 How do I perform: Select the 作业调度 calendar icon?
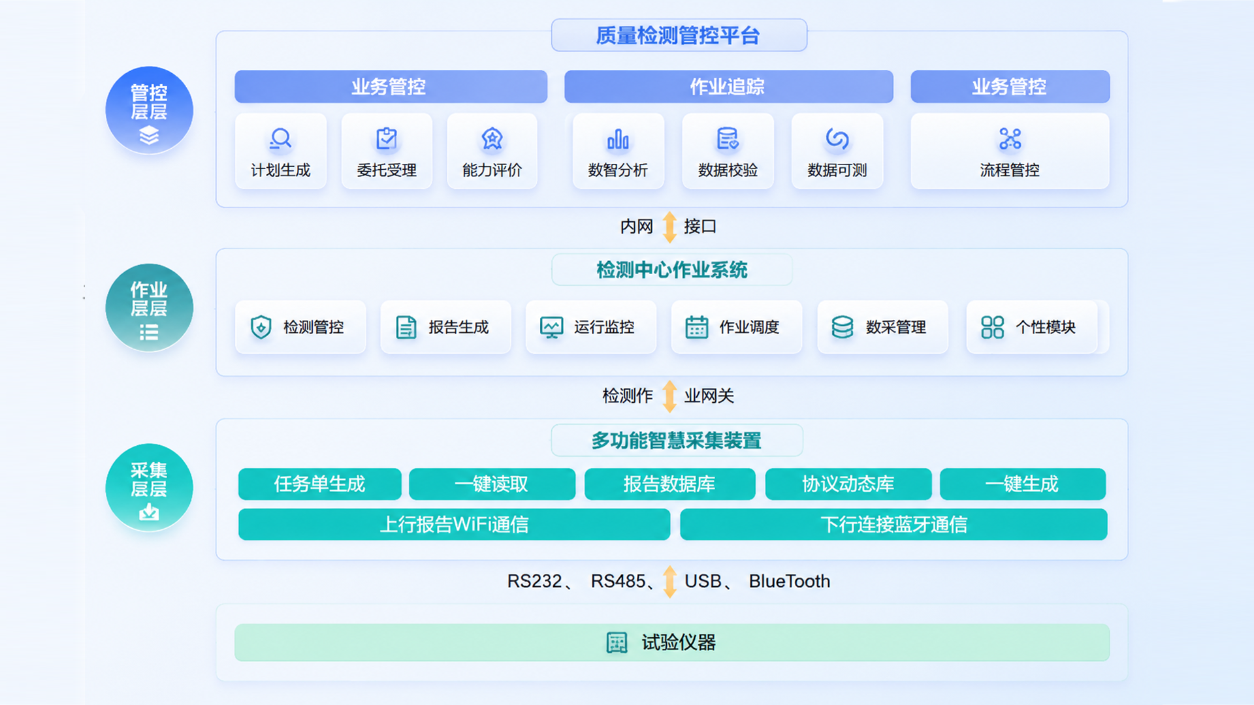[x=696, y=327]
